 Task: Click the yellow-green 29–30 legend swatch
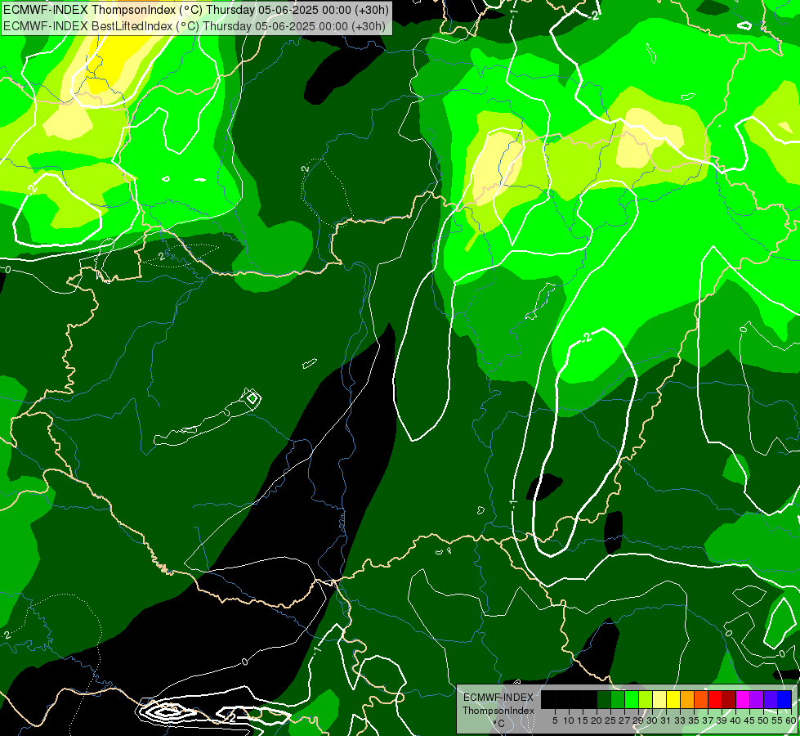[x=646, y=699]
